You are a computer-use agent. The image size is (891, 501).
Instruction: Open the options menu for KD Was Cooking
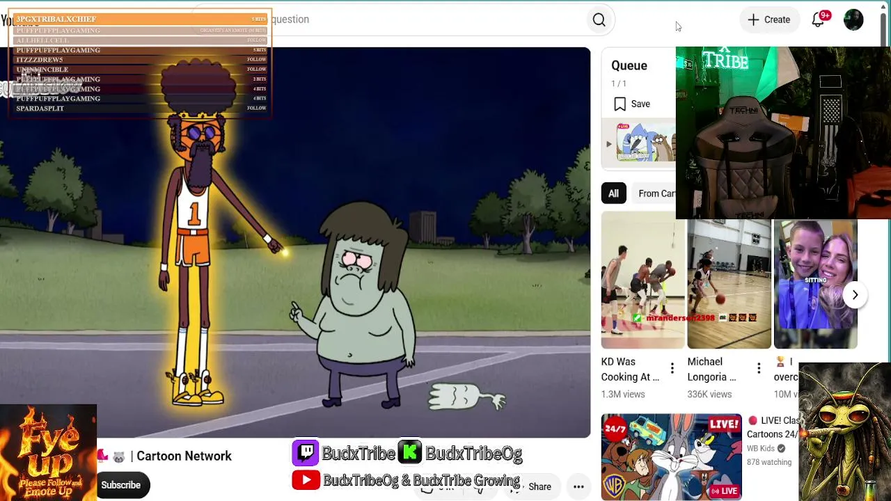pos(672,369)
